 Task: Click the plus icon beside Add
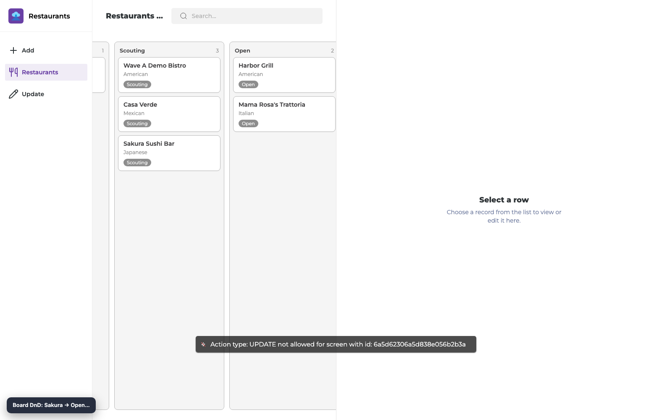[13, 50]
